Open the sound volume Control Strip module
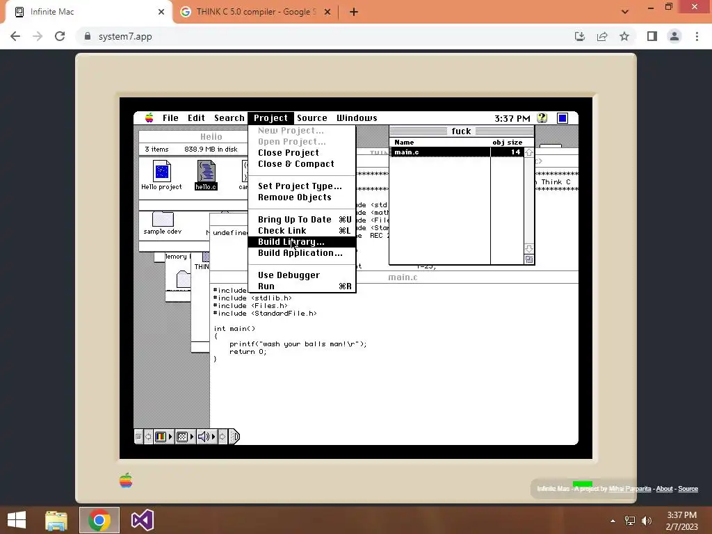 [x=207, y=437]
